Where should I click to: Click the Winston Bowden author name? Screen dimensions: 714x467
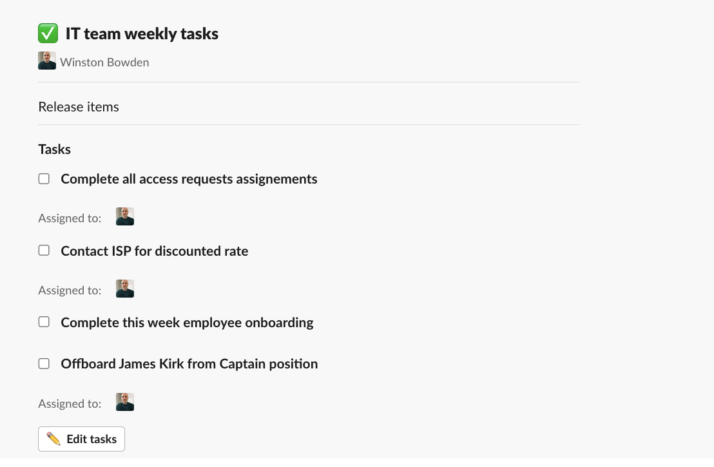coord(104,62)
